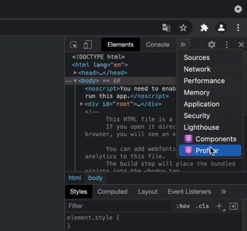The width and height of the screenshot is (247, 231).
Task: Select the noscript element line
Action: [130, 92]
